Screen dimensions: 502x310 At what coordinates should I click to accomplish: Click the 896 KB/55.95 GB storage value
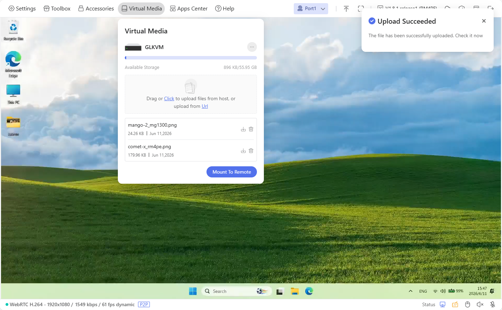coord(240,67)
